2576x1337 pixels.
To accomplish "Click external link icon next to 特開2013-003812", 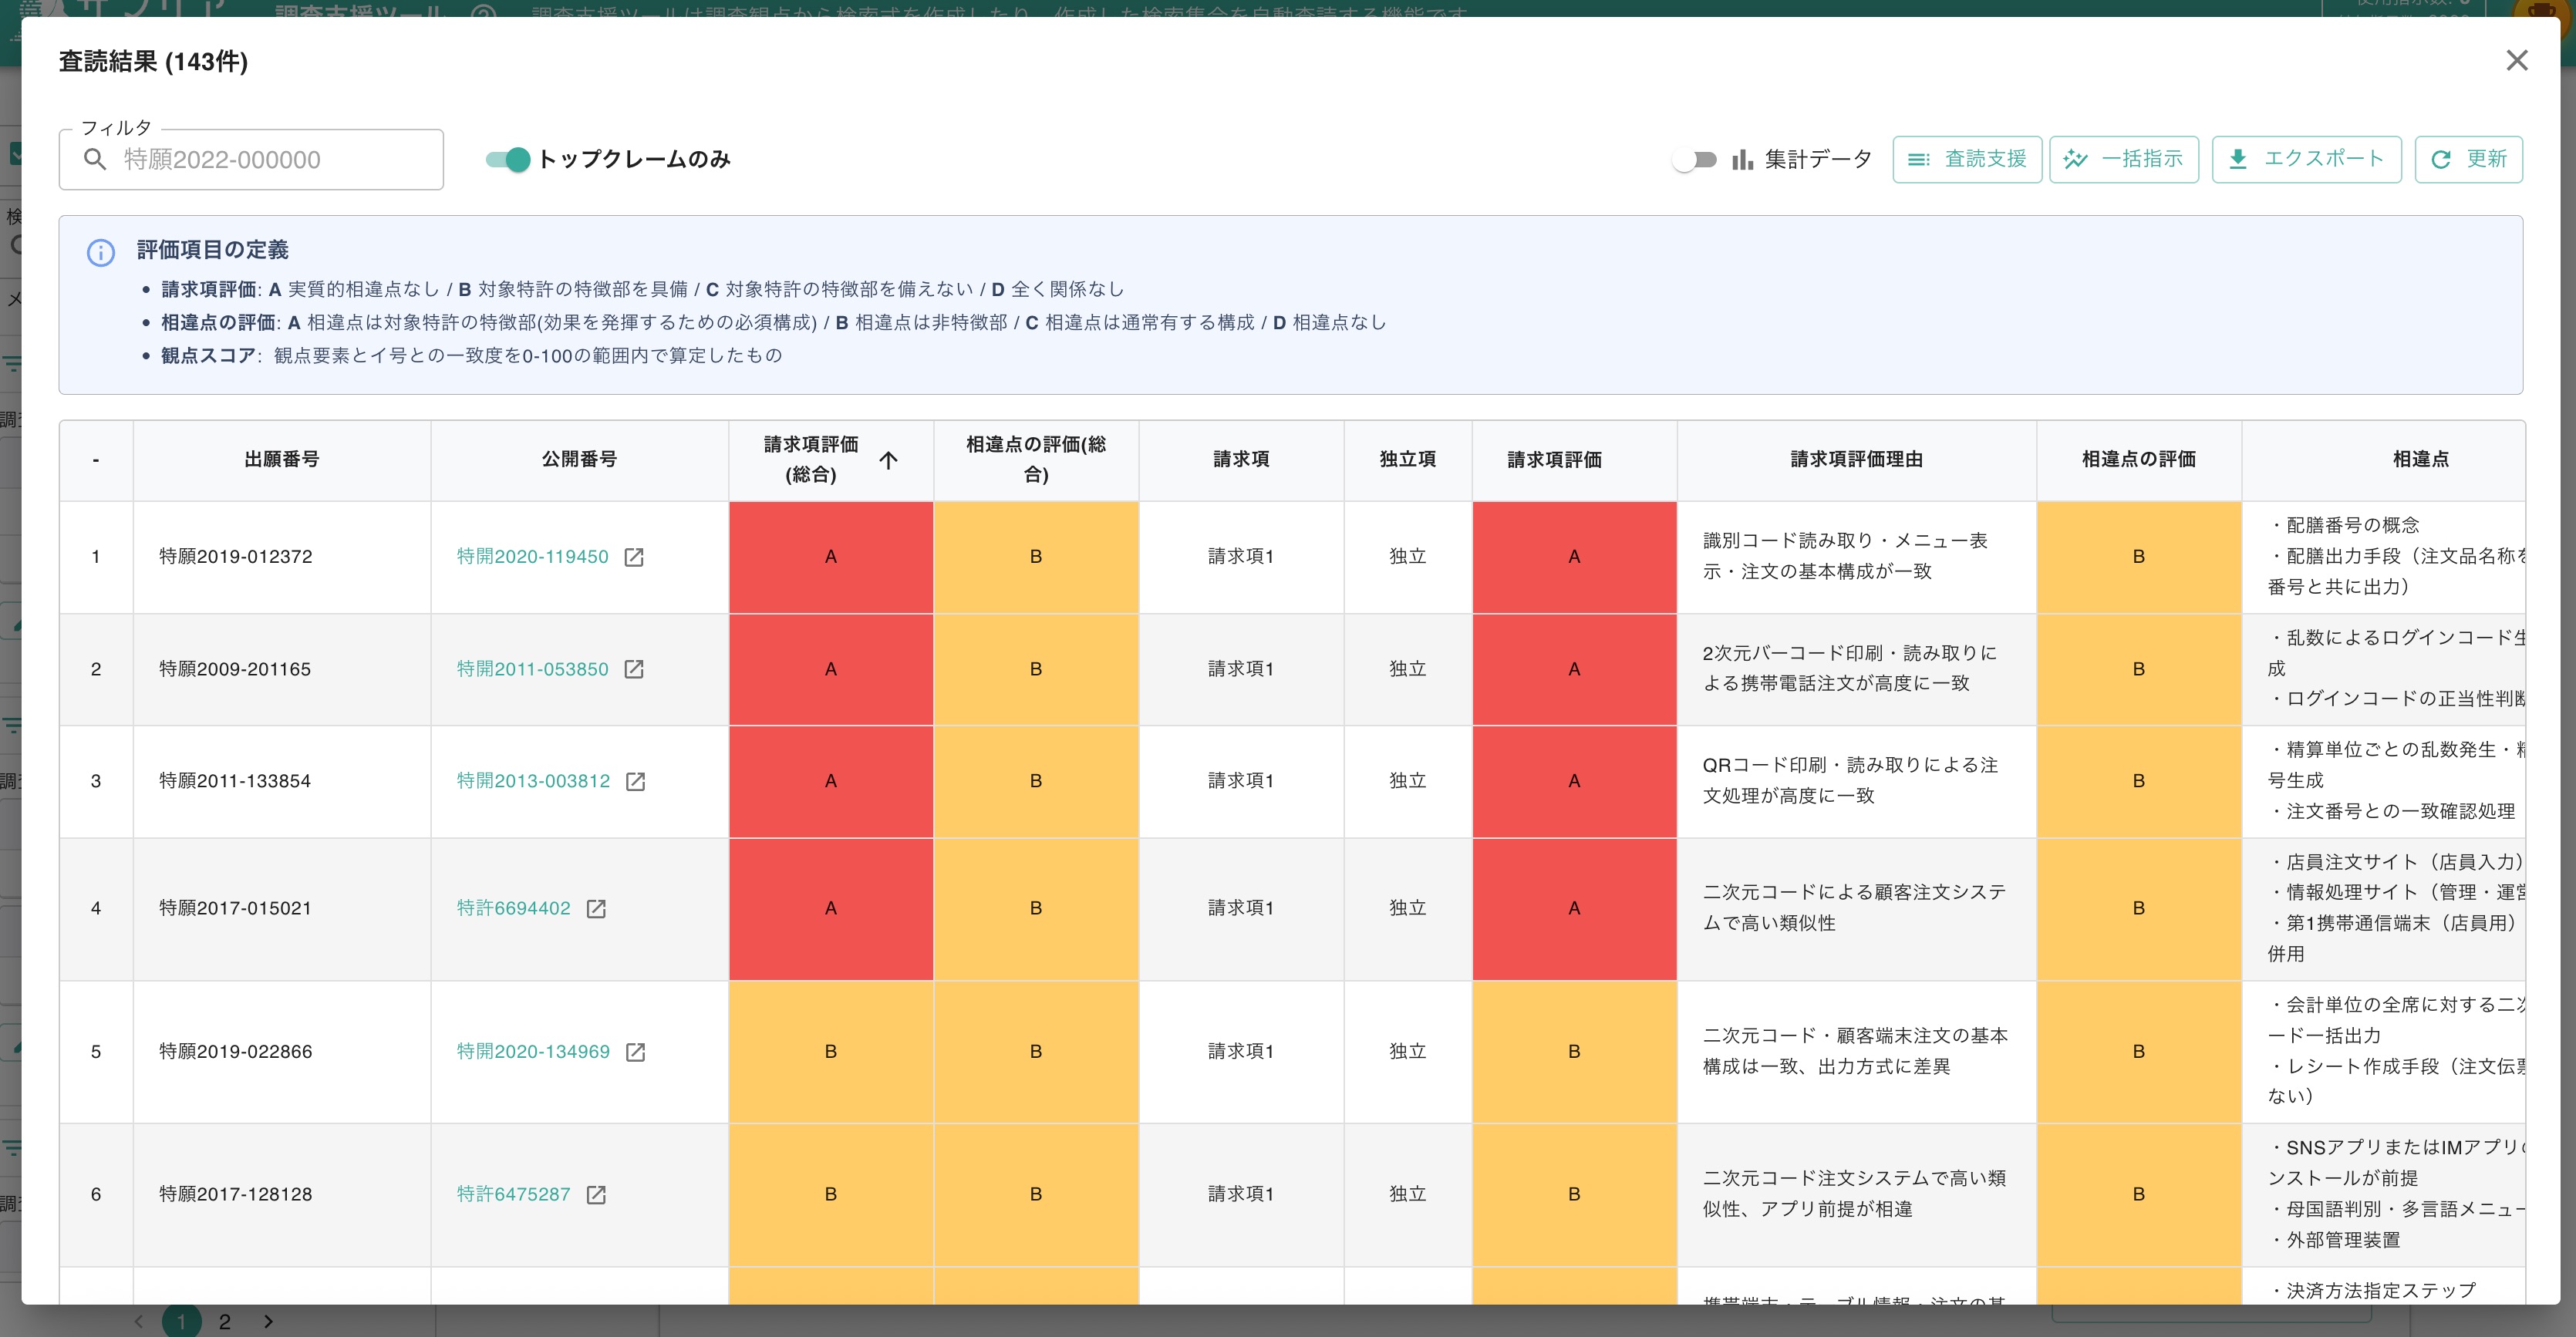I will (635, 781).
